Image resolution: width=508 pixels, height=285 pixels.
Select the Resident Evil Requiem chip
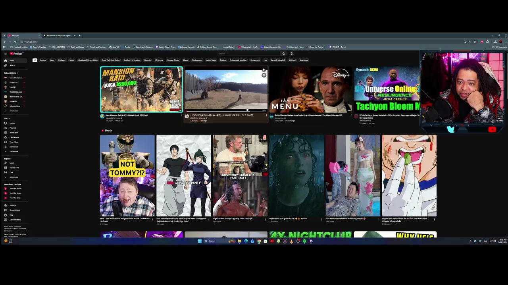(x=132, y=60)
